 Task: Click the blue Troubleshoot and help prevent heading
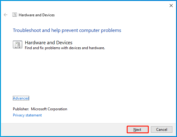click(67, 30)
